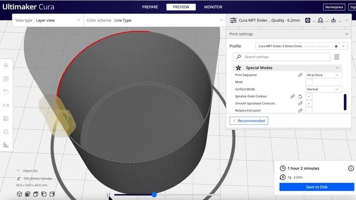
Task: Switch to top view cube icon
Action: [36, 194]
